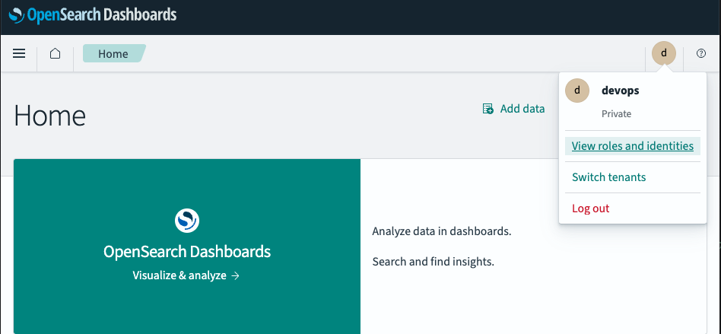Image resolution: width=721 pixels, height=334 pixels.
Task: Click the user avatar in the header bar
Action: pos(663,53)
